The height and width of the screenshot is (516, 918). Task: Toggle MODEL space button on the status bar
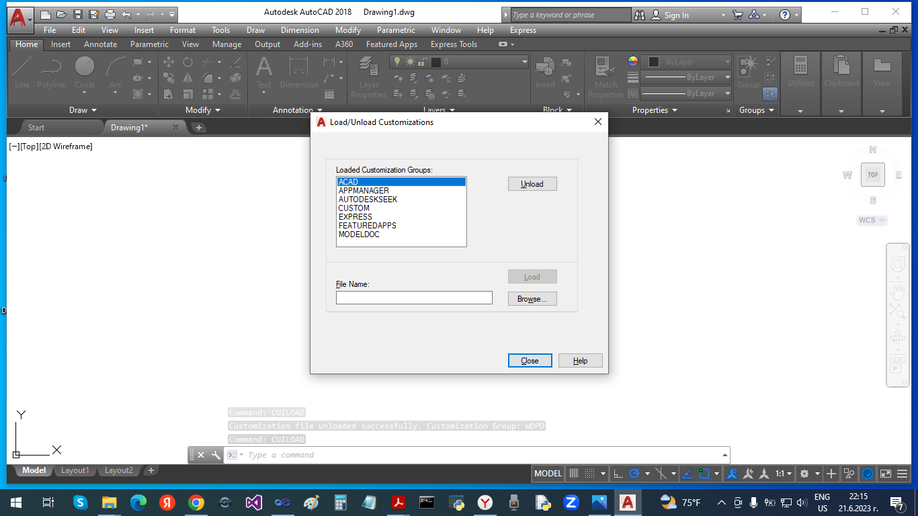pyautogui.click(x=548, y=474)
